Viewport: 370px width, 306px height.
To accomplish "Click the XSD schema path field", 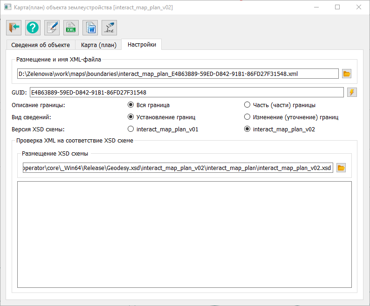I will [177, 168].
